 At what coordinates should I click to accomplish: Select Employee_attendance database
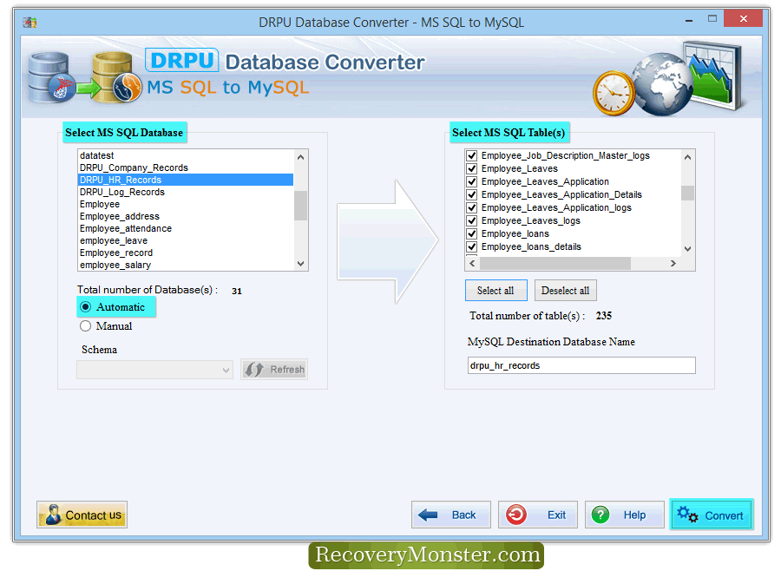[x=186, y=228]
